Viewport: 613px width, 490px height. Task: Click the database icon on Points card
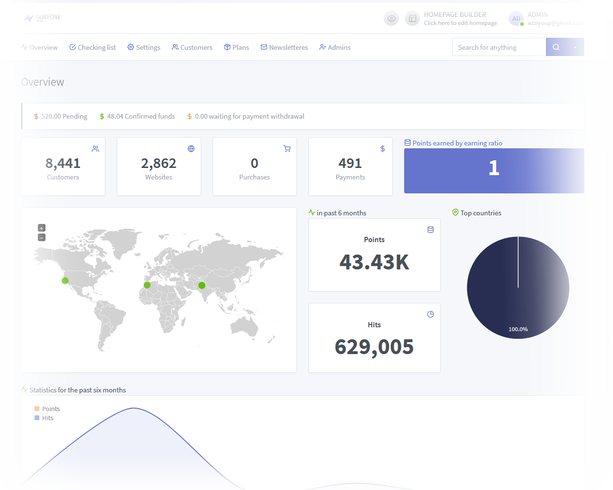point(431,230)
